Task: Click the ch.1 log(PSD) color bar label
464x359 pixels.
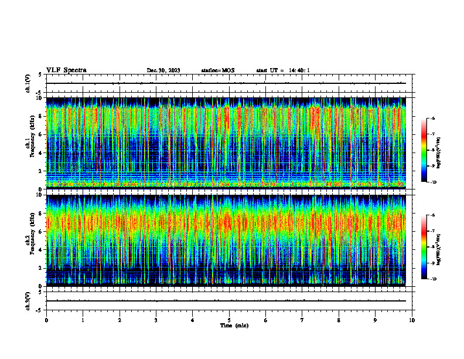Action: 439,153
